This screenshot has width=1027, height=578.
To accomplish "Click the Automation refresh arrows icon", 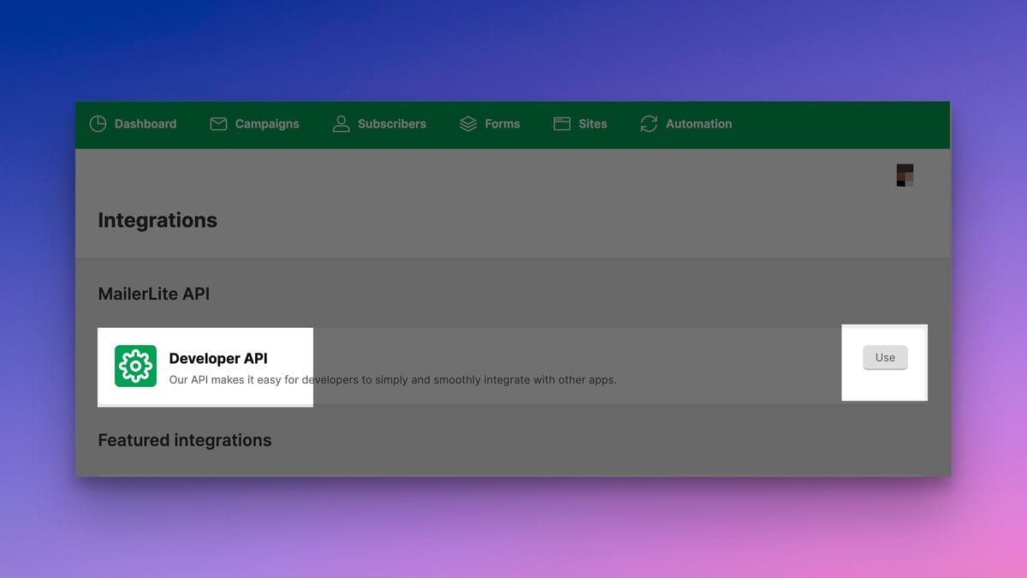I will pyautogui.click(x=650, y=124).
